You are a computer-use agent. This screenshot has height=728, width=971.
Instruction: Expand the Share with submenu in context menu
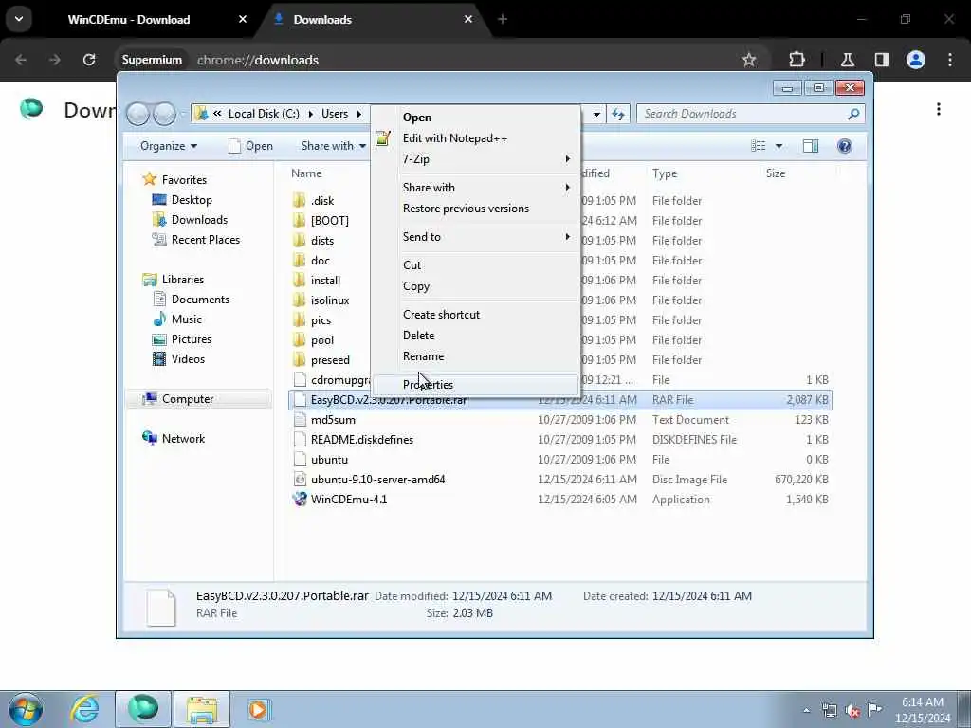click(x=476, y=187)
